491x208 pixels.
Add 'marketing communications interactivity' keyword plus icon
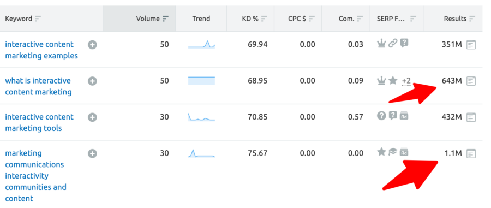coord(92,154)
